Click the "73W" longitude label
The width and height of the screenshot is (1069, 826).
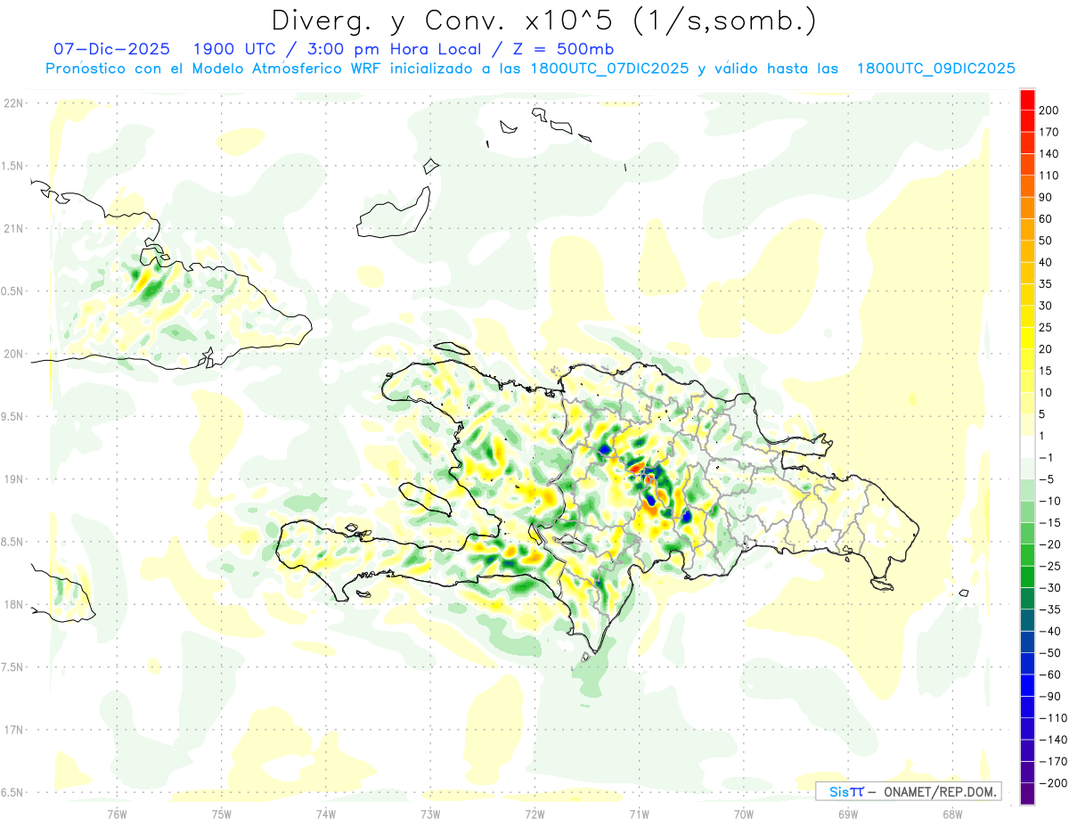tap(430, 814)
